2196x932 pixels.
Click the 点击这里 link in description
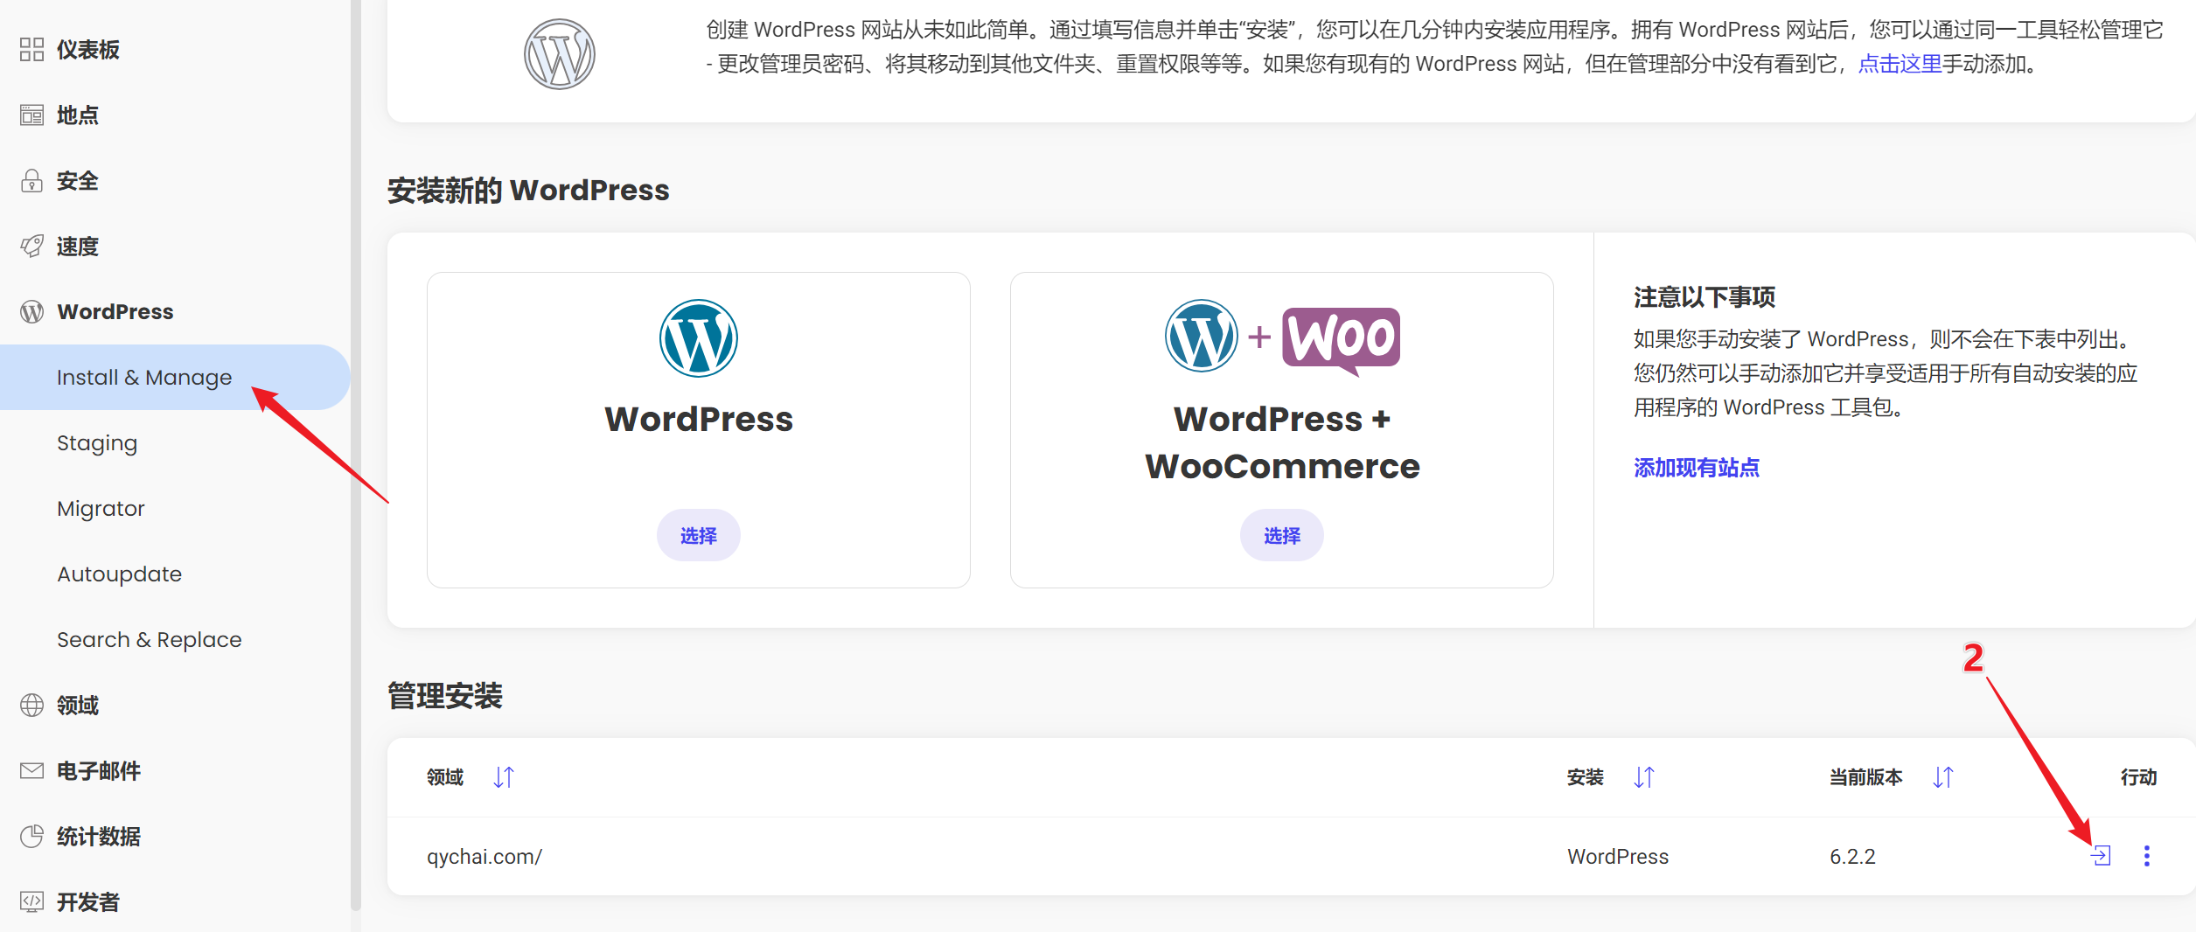point(1900,65)
